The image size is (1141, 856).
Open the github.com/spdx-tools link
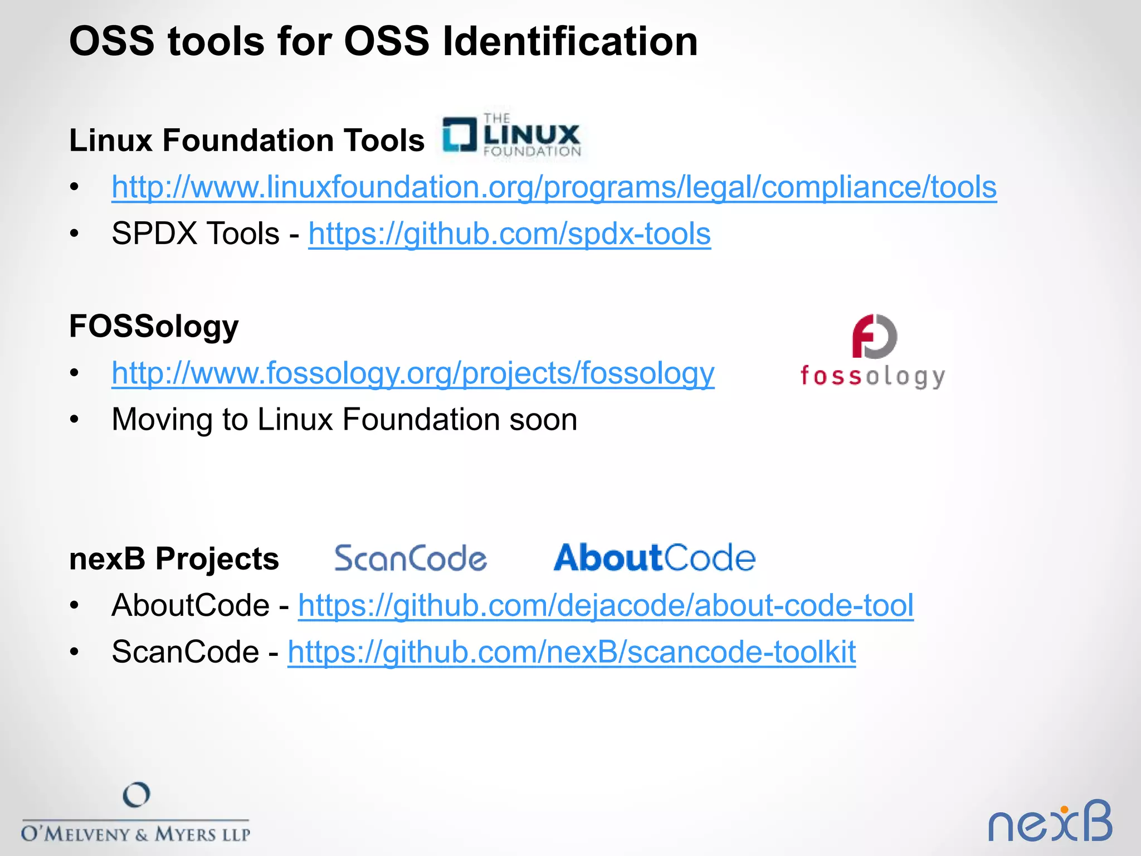509,234
